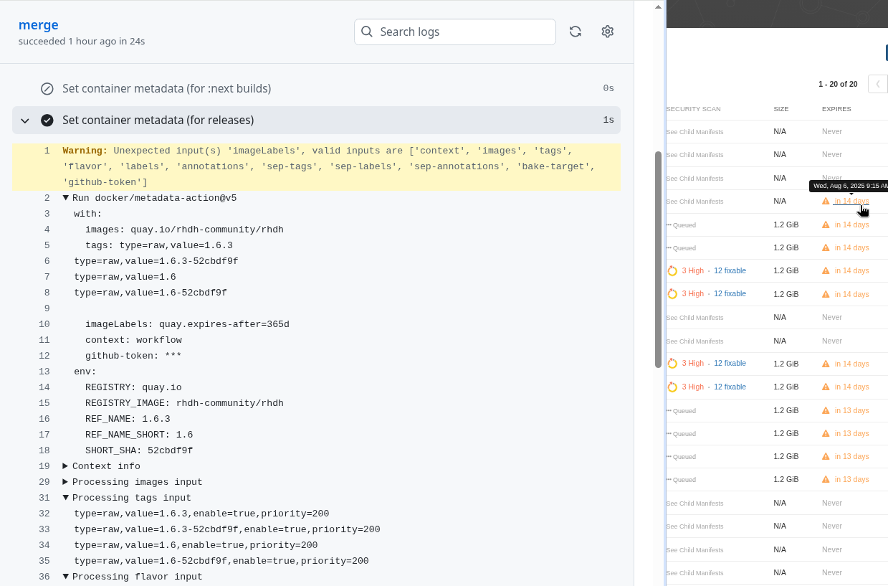Screen dimensions: 888x586
Task: Click the 'in 14 days' expiration link
Action: tap(851, 202)
